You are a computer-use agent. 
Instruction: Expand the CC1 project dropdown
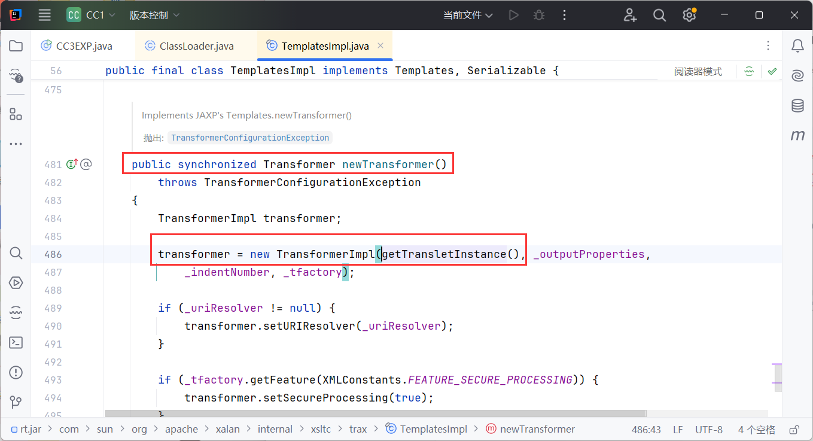(x=87, y=16)
